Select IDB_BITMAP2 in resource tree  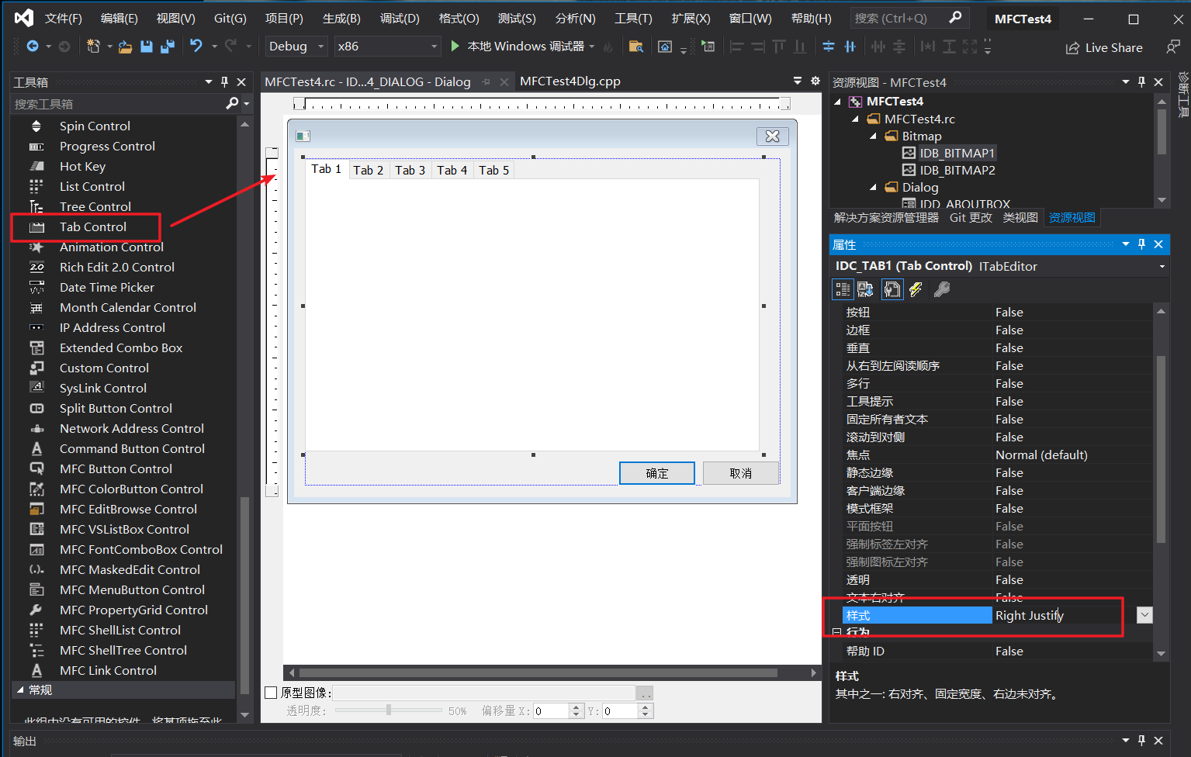click(x=957, y=171)
